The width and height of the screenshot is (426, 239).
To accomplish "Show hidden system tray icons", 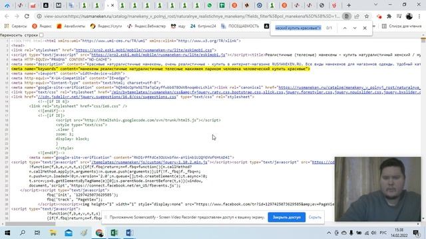I will 329,233.
